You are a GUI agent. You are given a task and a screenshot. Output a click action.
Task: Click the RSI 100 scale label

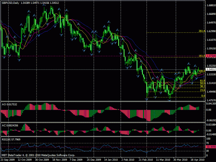click(x=208, y=139)
